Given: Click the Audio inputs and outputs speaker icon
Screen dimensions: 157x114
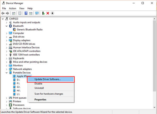Looking at the screenshot, I should [10, 22].
